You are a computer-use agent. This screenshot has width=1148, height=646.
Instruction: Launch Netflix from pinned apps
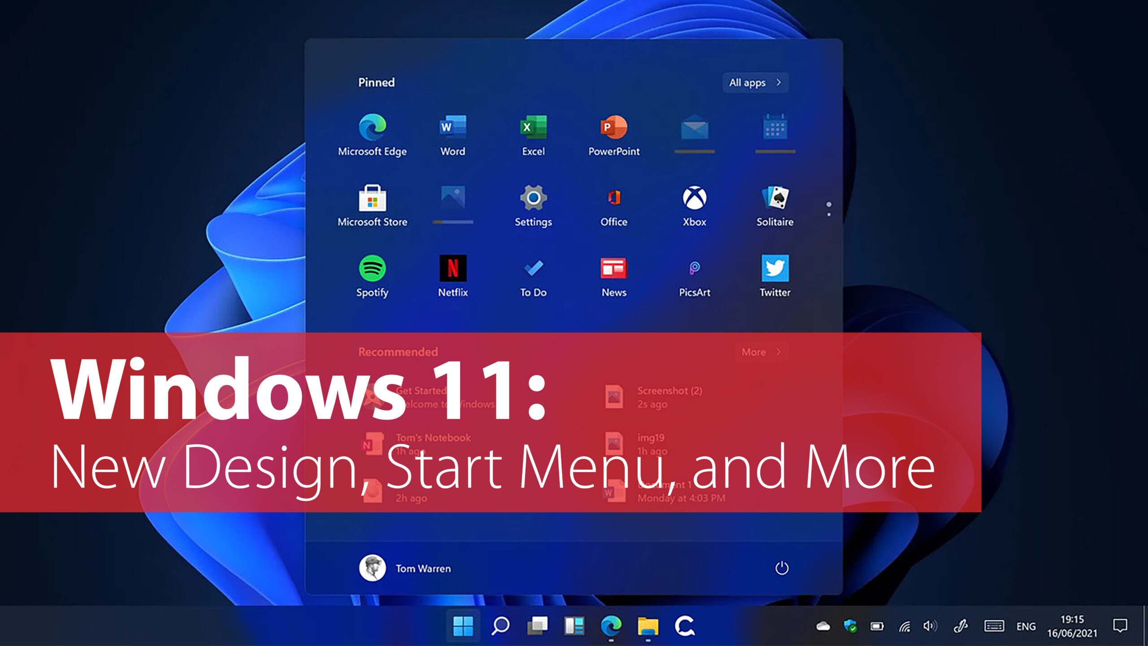[x=453, y=276]
